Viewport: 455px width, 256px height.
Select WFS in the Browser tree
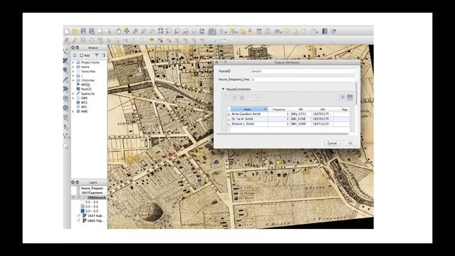(84, 107)
